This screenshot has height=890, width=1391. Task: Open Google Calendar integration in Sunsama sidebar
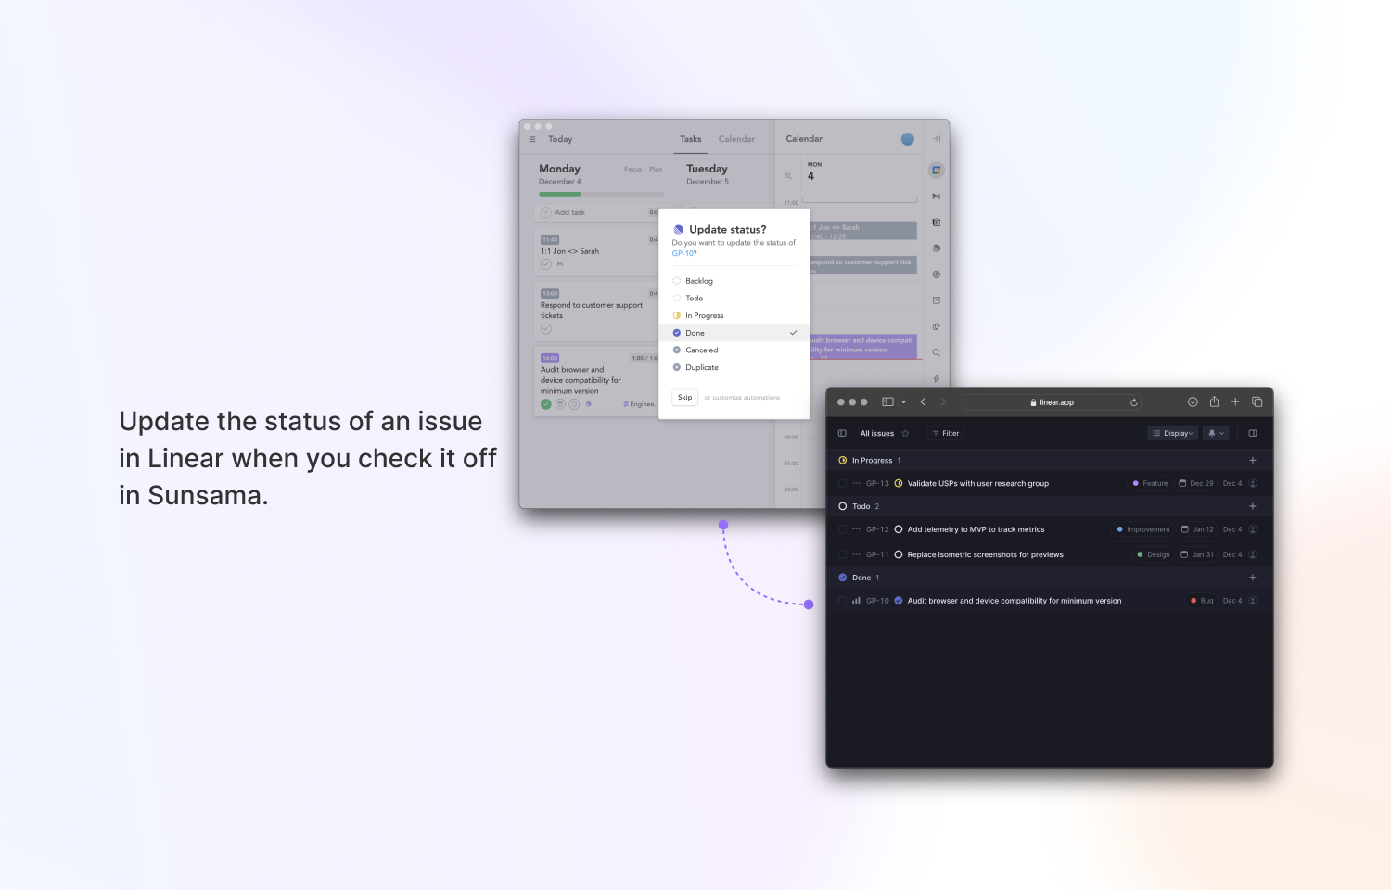click(x=937, y=170)
